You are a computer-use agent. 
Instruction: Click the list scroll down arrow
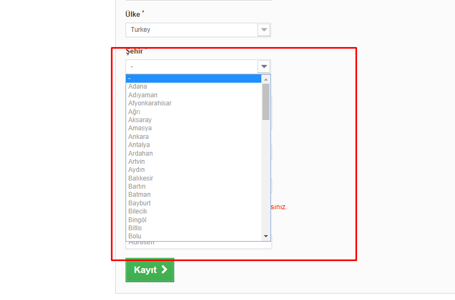[266, 236]
